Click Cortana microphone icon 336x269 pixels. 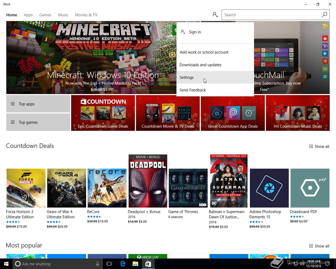tap(97, 264)
